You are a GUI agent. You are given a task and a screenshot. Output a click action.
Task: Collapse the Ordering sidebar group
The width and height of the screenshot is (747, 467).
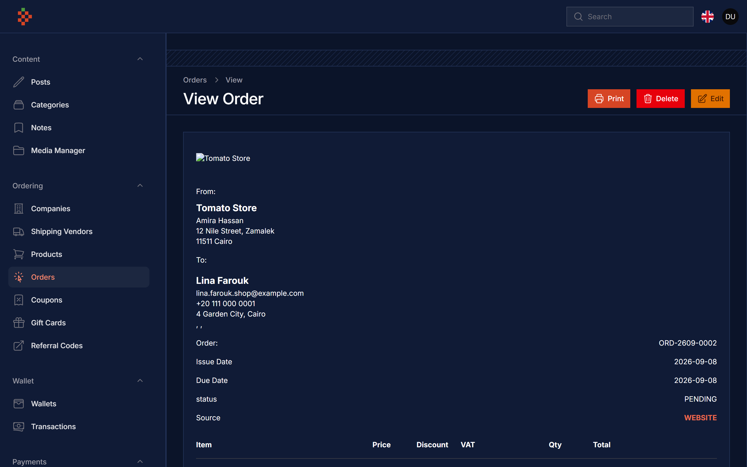pos(140,186)
